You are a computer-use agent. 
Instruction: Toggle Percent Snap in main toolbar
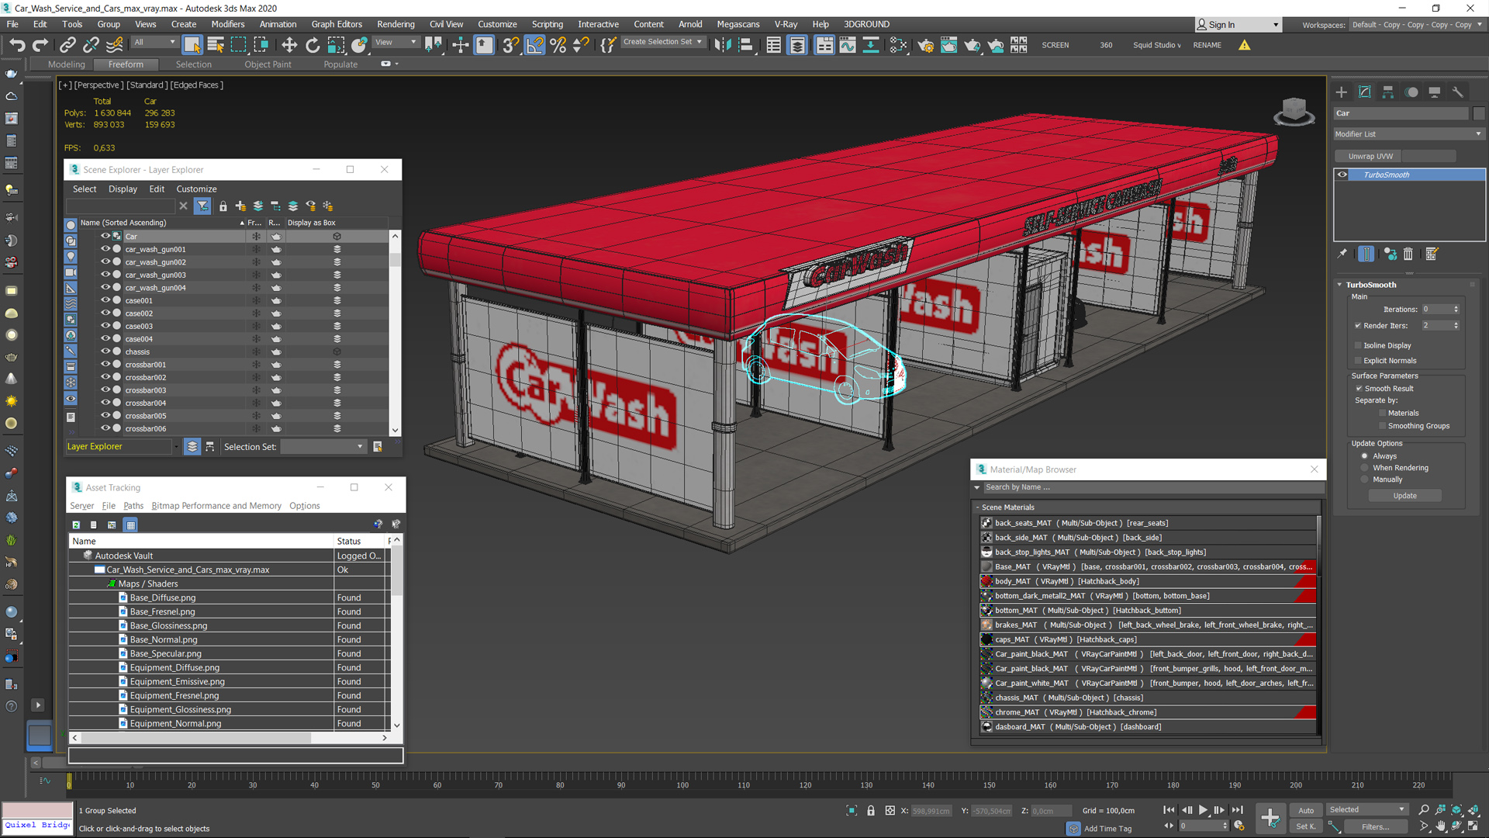click(558, 45)
